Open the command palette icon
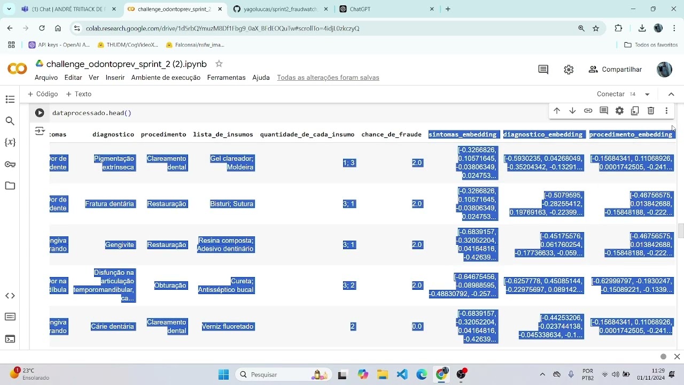The width and height of the screenshot is (684, 385). (10, 317)
